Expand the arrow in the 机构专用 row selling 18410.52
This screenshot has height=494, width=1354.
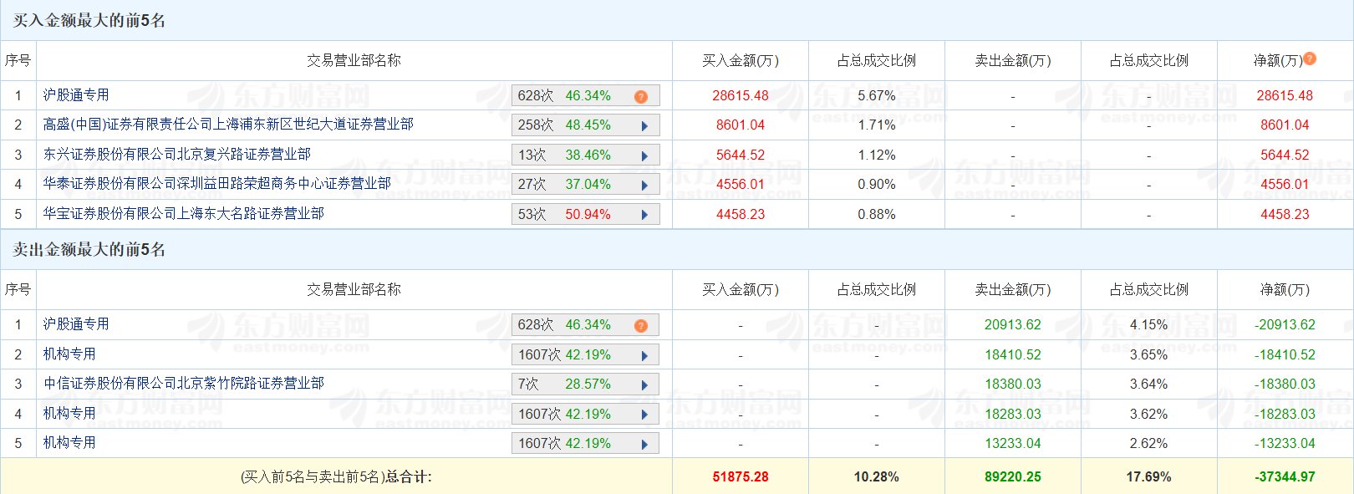click(644, 356)
